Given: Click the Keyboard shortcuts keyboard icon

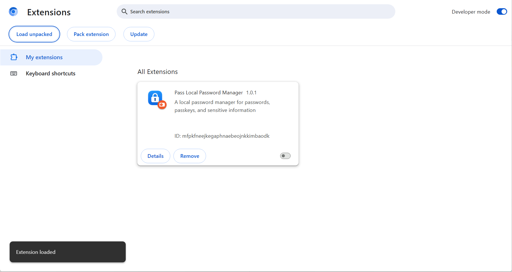Looking at the screenshot, I should (x=14, y=73).
